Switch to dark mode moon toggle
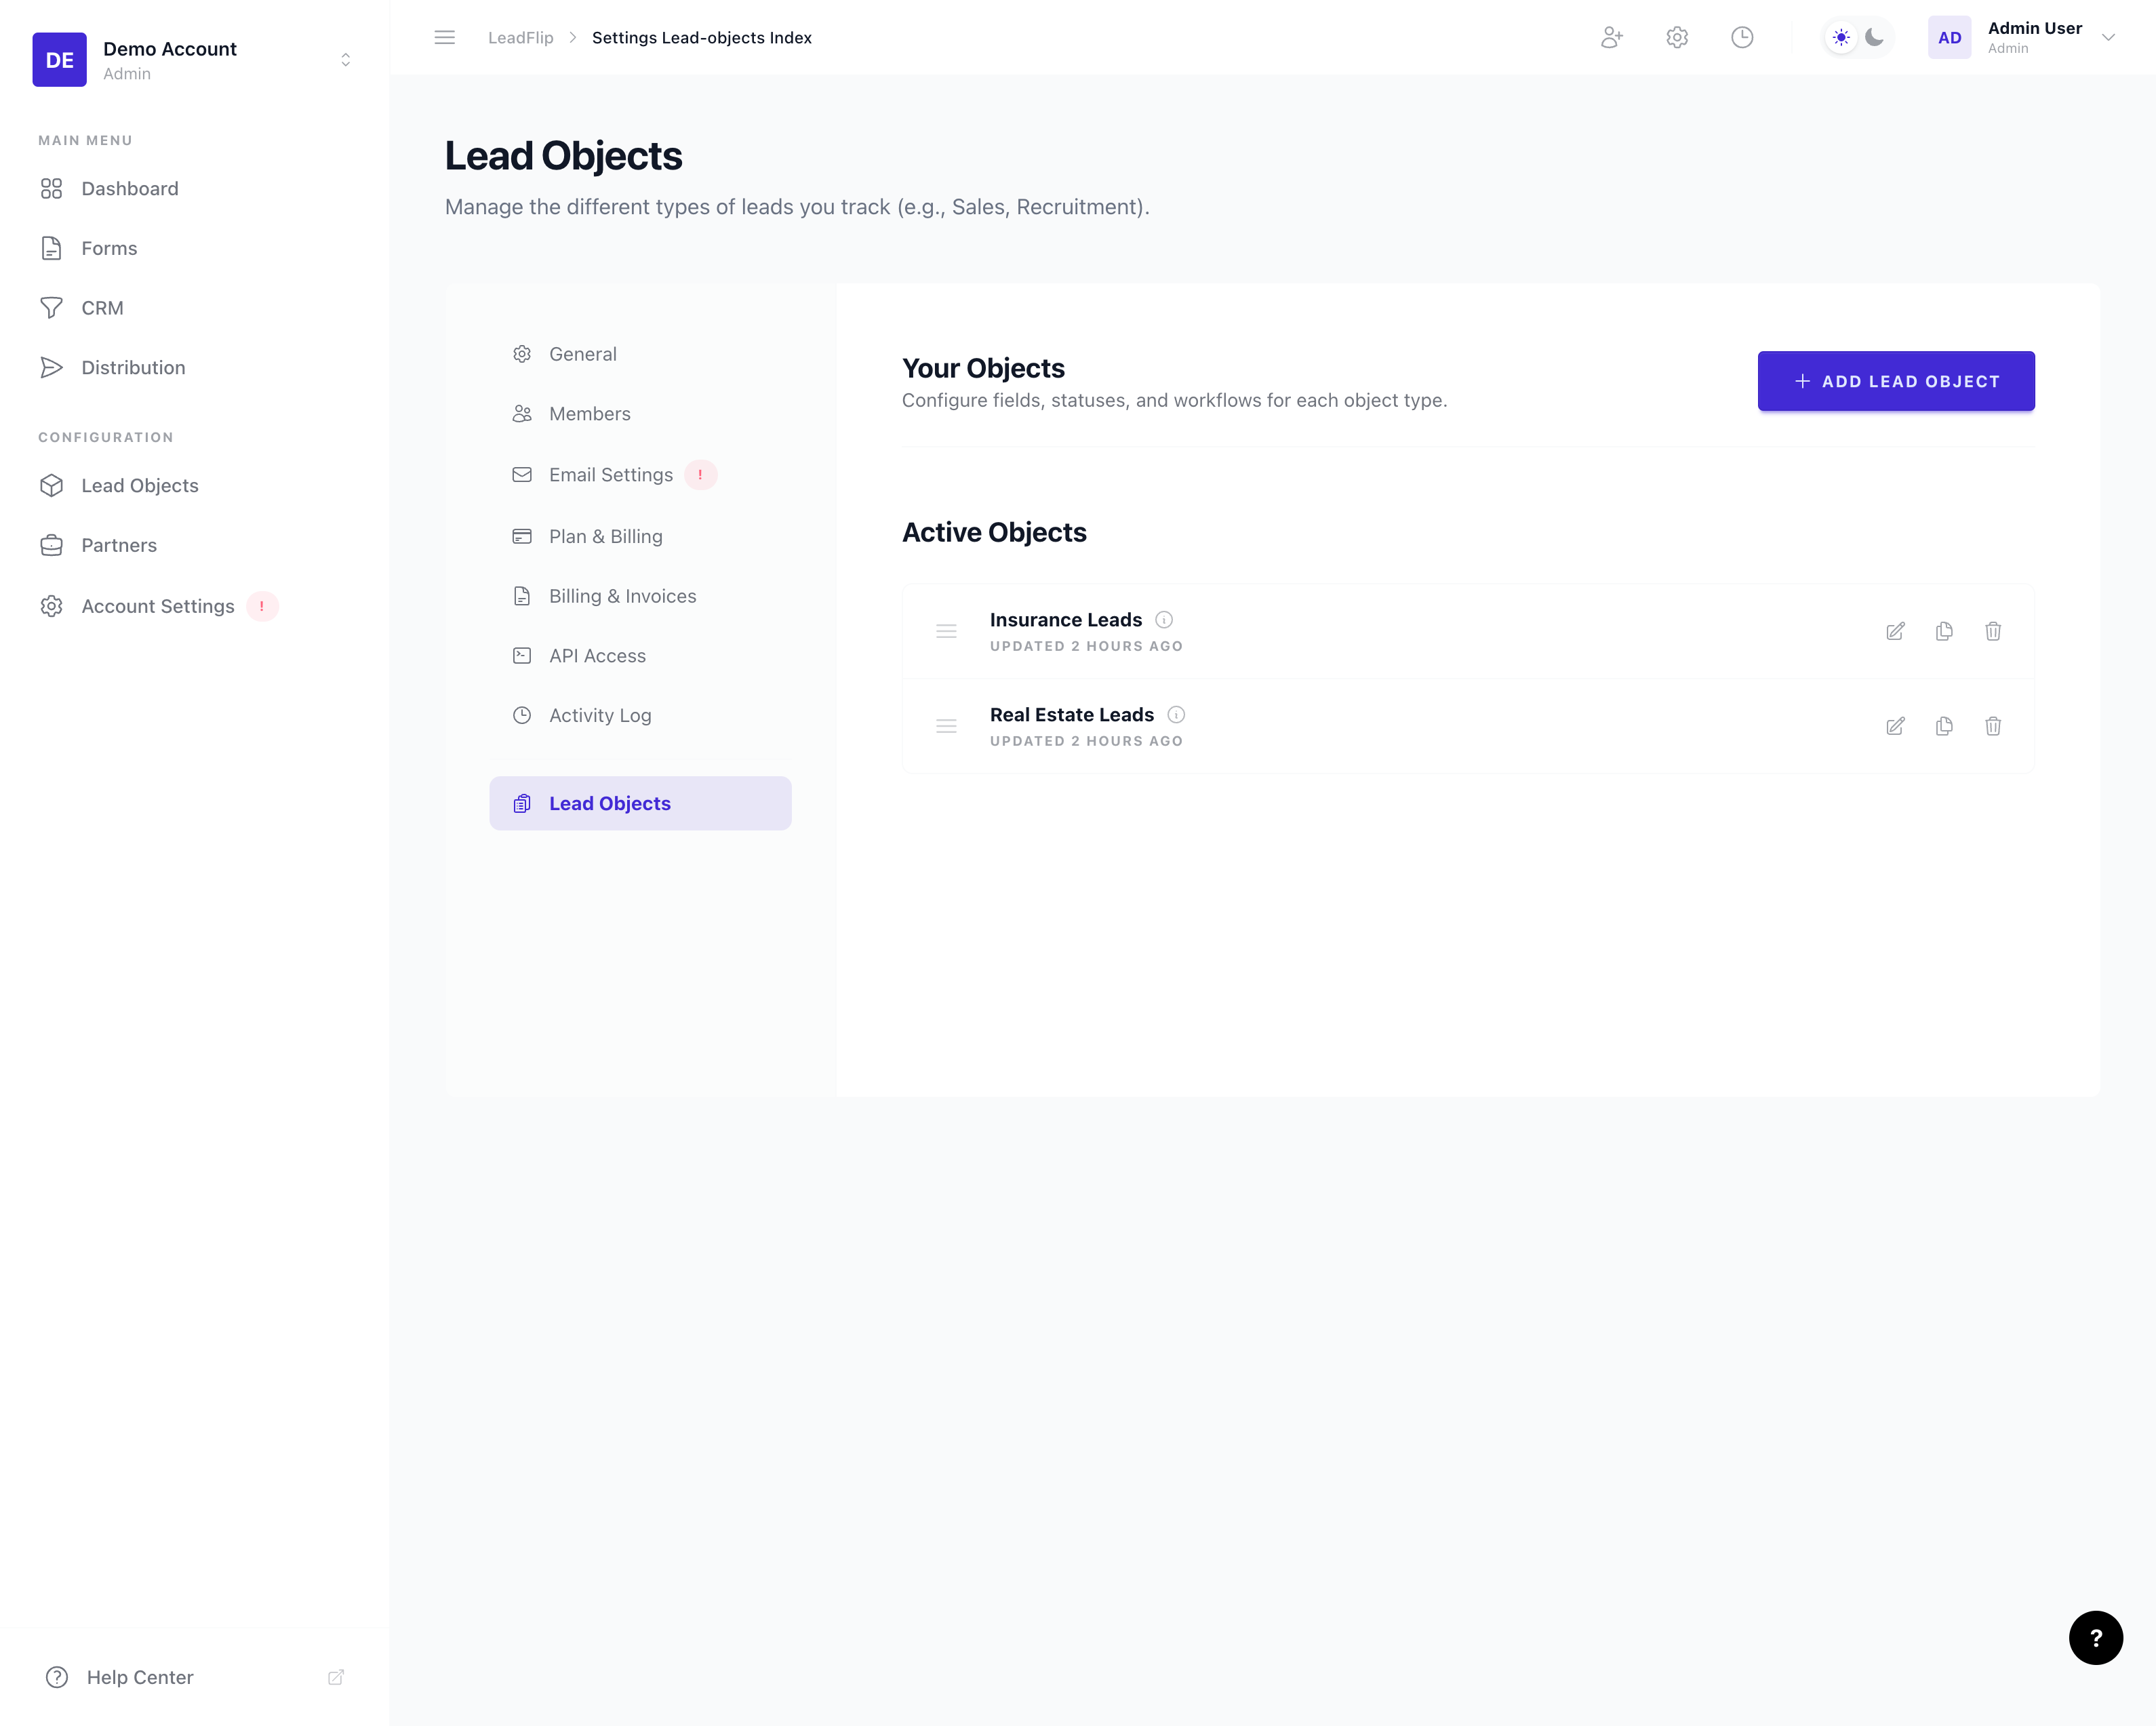This screenshot has height=1726, width=2156. tap(1875, 38)
